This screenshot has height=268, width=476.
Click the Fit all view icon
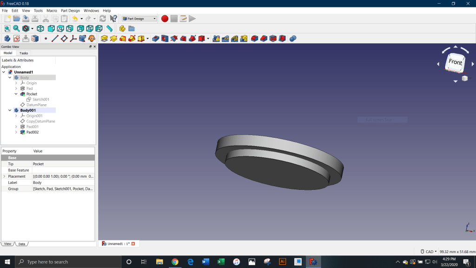click(7, 29)
